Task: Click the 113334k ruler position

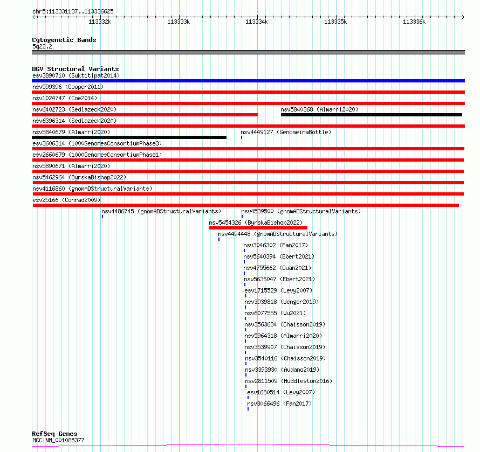Action: 257,22
